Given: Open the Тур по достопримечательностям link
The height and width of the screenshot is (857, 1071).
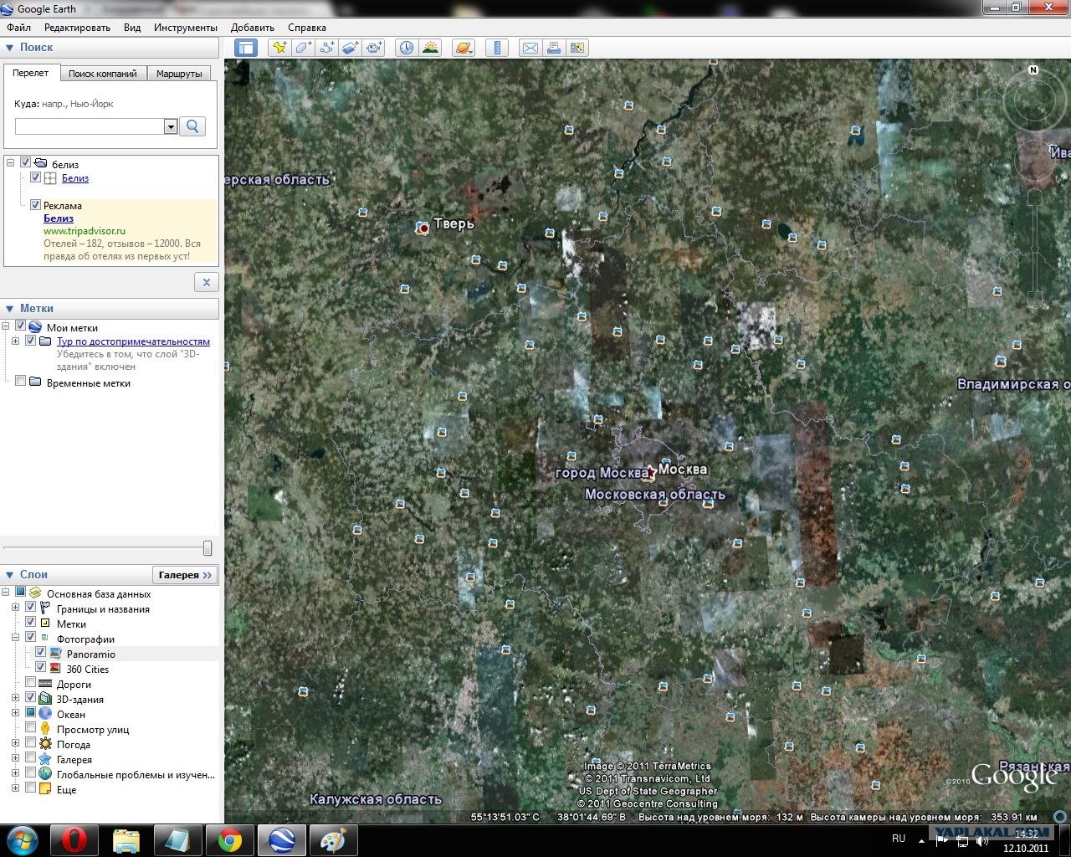Looking at the screenshot, I should coord(133,341).
